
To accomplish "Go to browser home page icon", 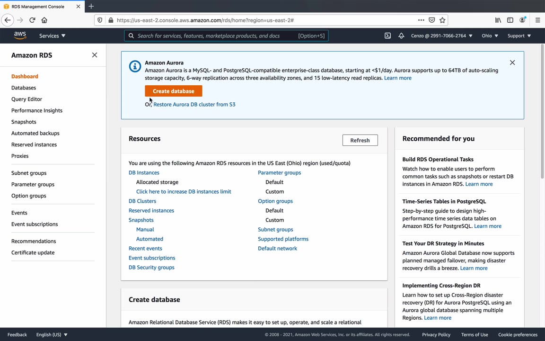I will tap(44, 20).
